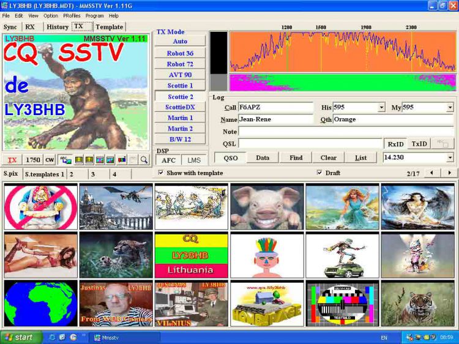This screenshot has height=344, width=459.
Task: Select the TV test pattern thumbnail
Action: tap(342, 304)
